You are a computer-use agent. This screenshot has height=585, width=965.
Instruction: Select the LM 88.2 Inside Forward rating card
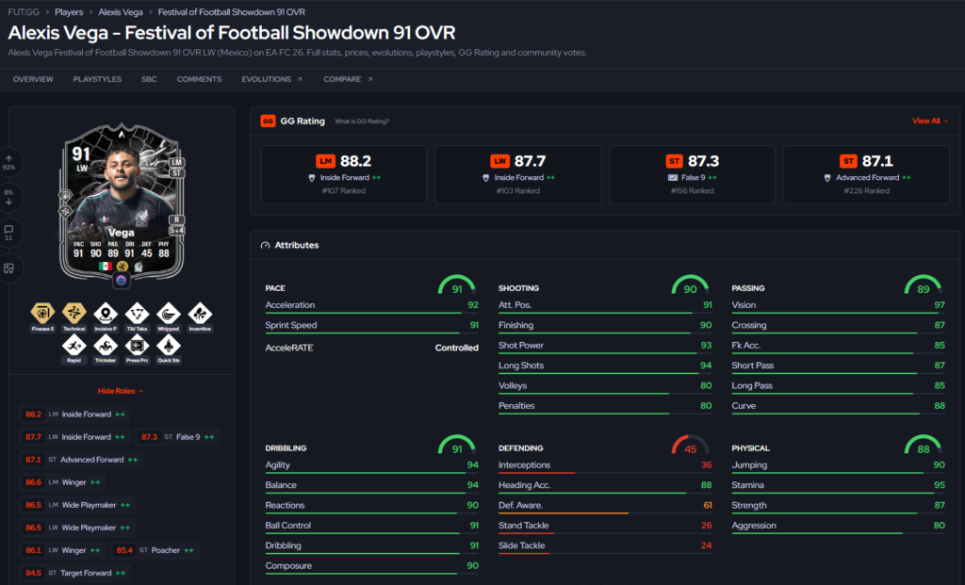[343, 174]
